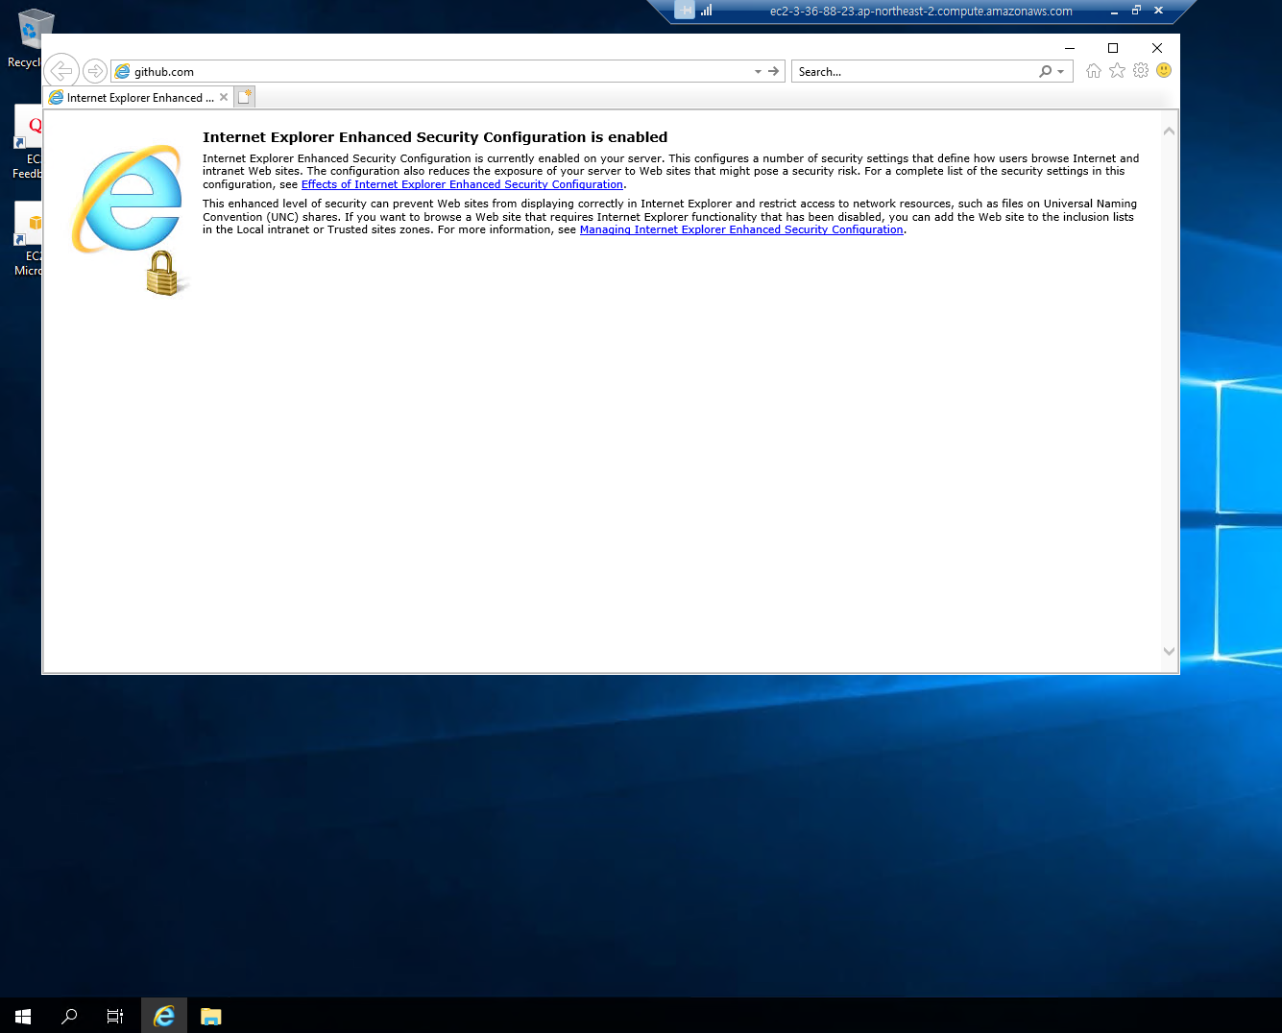The image size is (1282, 1033).
Task: Close the Internet Explorer Enhanced tab
Action: click(224, 97)
